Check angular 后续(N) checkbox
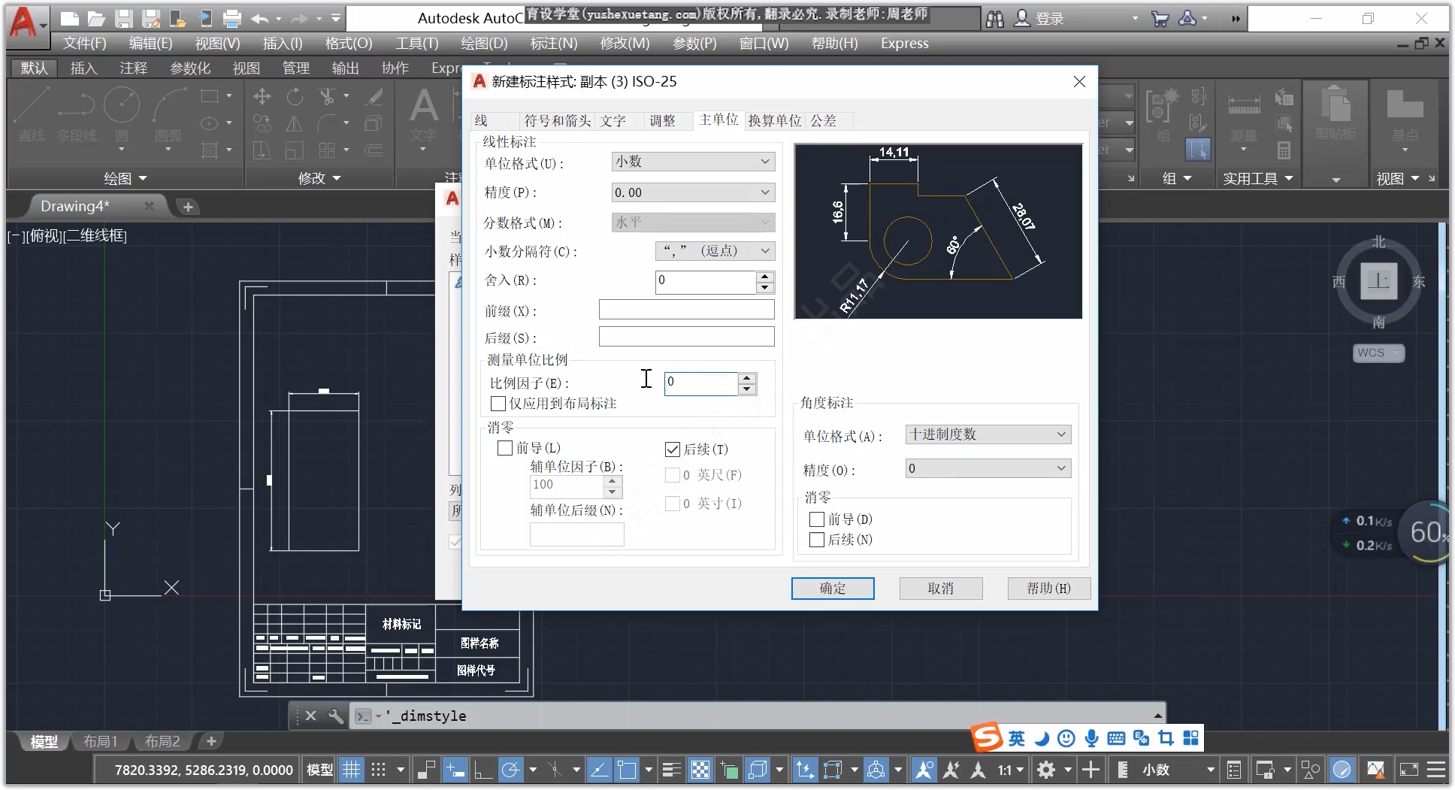The height and width of the screenshot is (790, 1455). (x=817, y=540)
